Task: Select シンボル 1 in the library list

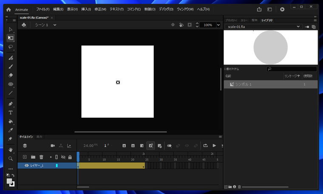Action: click(244, 84)
